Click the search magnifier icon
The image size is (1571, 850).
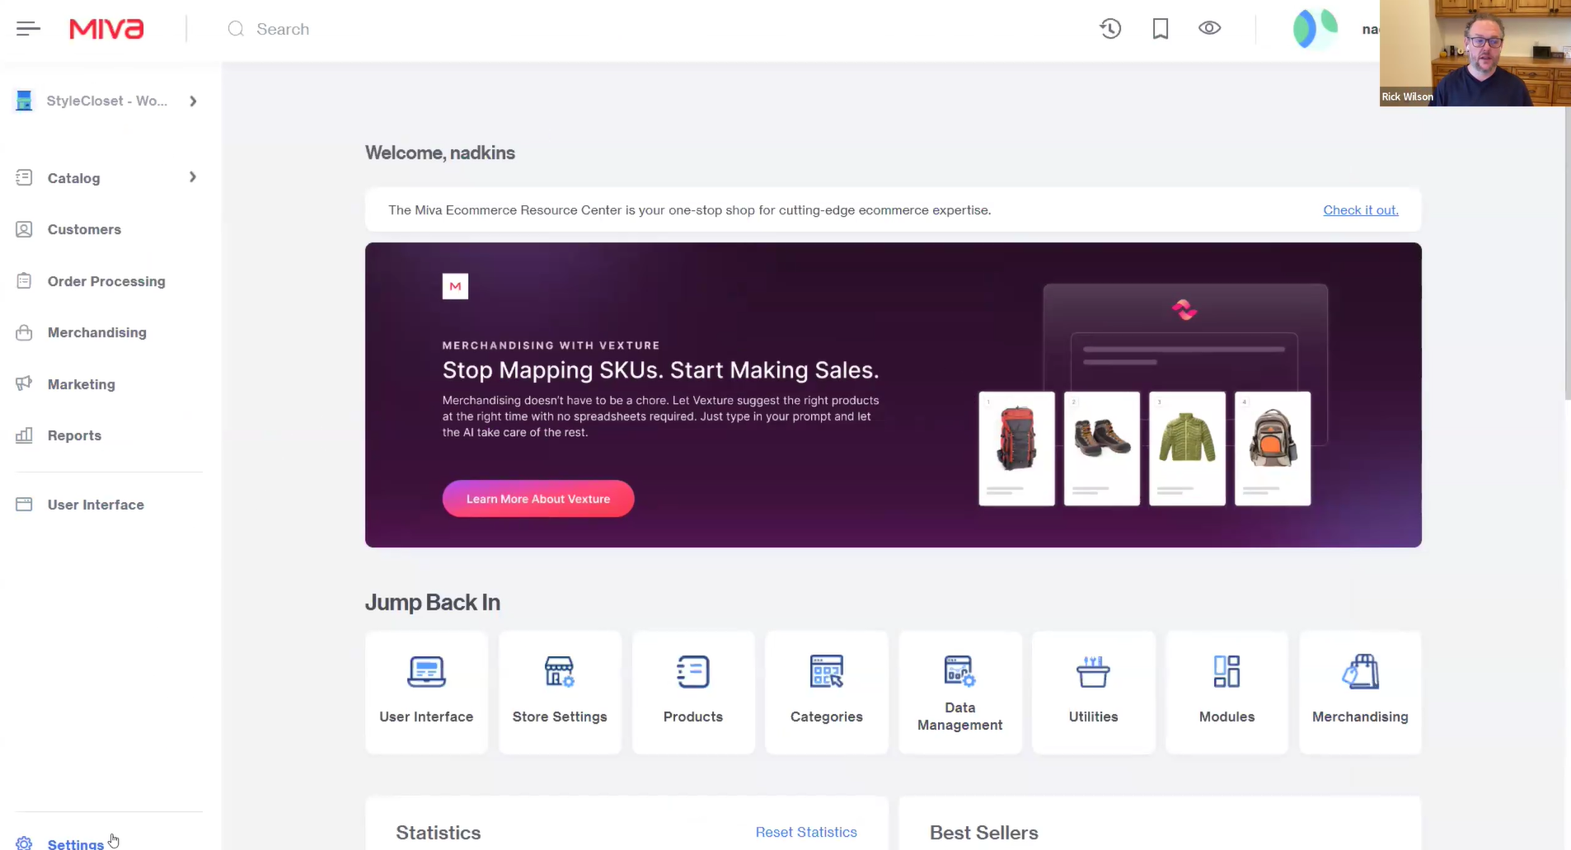click(x=236, y=29)
